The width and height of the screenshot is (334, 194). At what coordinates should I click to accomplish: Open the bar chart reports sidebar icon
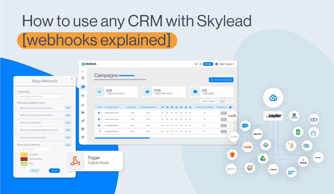83,105
